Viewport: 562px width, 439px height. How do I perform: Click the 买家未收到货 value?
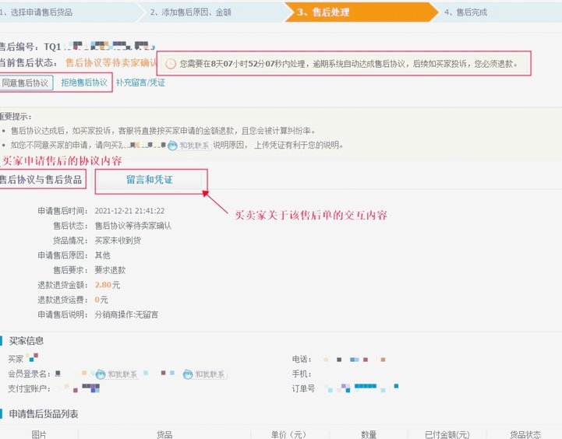pos(118,241)
